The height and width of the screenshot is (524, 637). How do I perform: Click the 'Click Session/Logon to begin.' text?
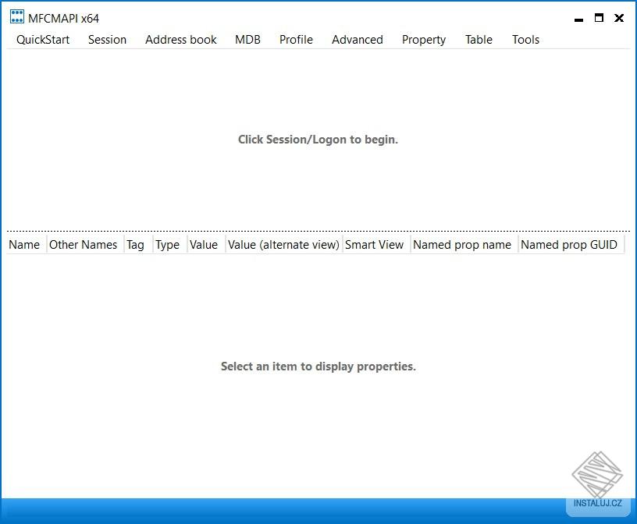click(318, 140)
